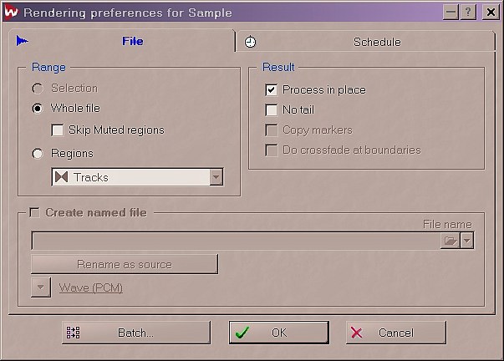Image resolution: width=504 pixels, height=361 pixels.
Task: Select the Regions radio button
Action: 38,154
